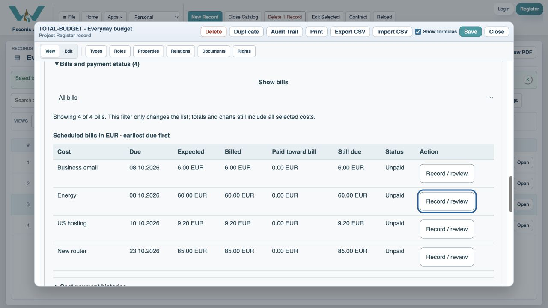The height and width of the screenshot is (308, 548).
Task: Close the record dialog
Action: click(497, 32)
